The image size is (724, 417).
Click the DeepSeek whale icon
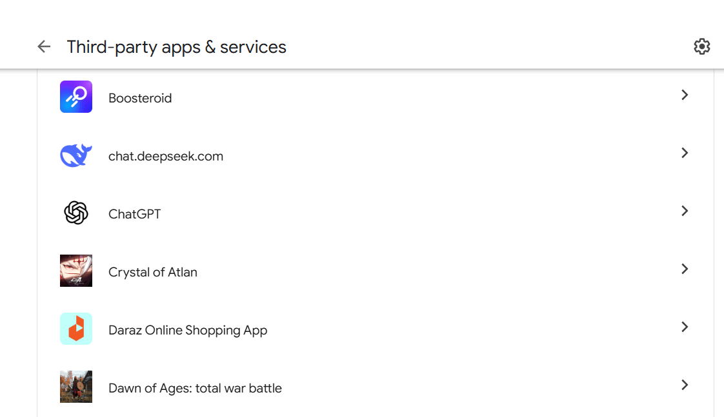coord(76,155)
